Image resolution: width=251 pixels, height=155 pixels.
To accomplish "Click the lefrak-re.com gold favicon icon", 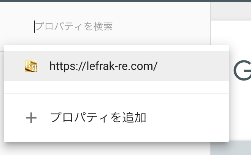I will 31,66.
